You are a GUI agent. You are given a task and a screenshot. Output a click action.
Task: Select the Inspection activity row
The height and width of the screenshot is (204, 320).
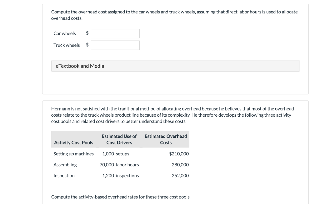point(64,176)
